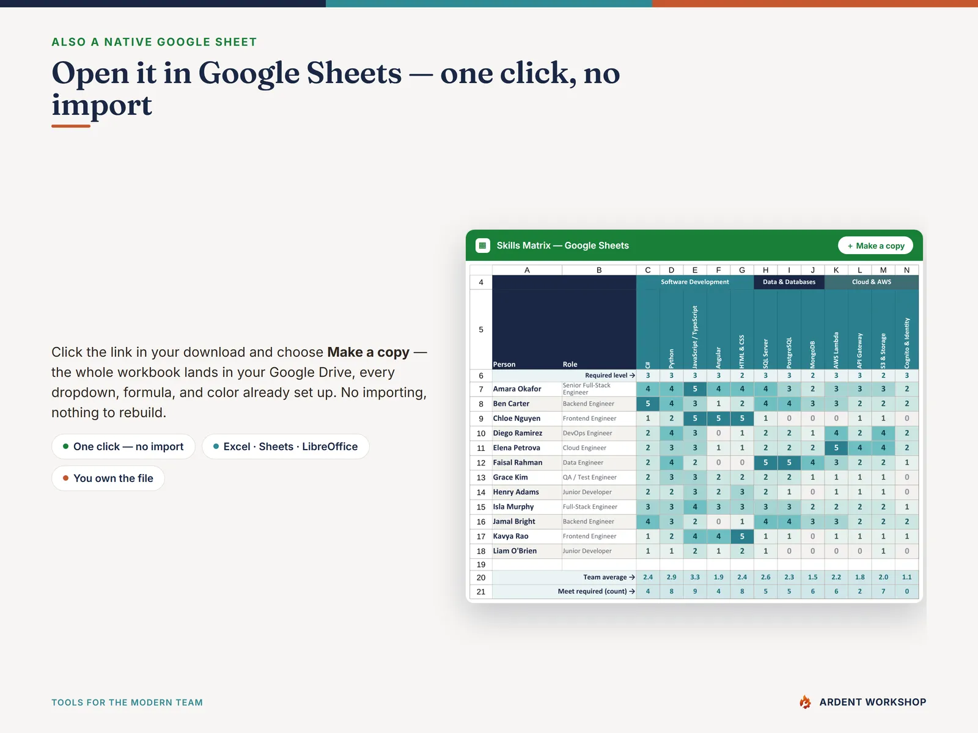Select the Software Development group header
The image size is (978, 733).
695,282
